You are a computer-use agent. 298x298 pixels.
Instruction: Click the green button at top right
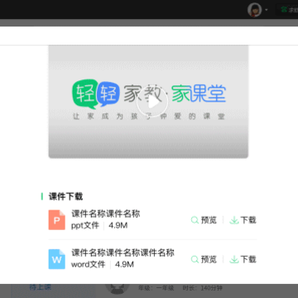[287, 10]
